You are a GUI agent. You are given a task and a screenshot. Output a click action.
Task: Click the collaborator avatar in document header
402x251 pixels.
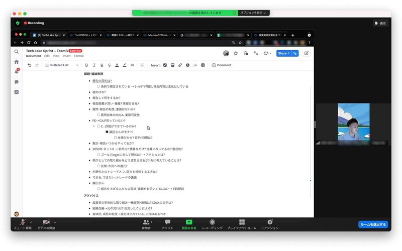pyautogui.click(x=226, y=53)
